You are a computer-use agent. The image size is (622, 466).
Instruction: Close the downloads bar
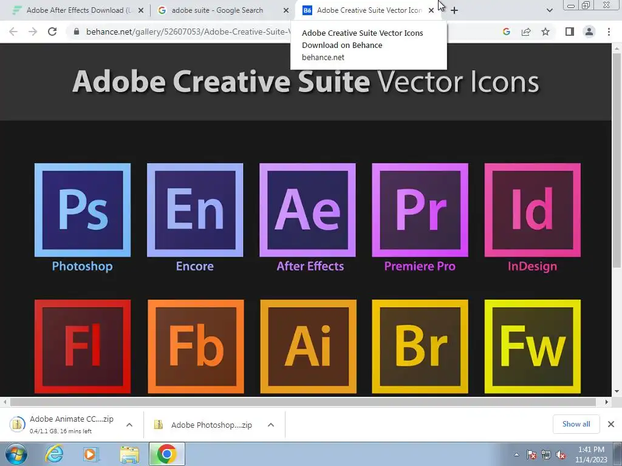pos(611,424)
